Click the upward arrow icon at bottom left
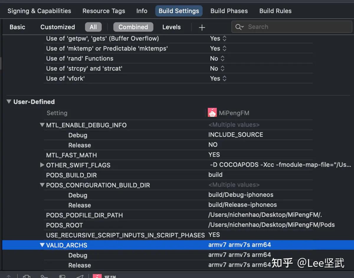Image resolution: width=354 pixels, height=278 pixels. click(9, 276)
